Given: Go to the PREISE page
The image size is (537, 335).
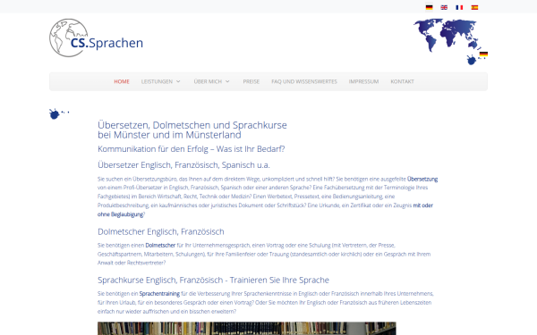Looking at the screenshot, I should tap(251, 81).
